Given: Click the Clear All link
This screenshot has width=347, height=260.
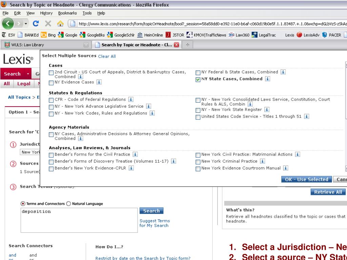Looking at the screenshot, I should tap(107, 57).
